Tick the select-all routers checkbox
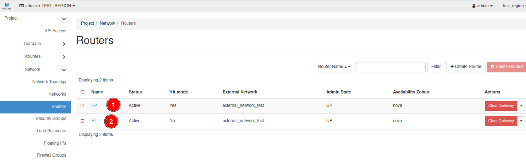Screen dimensions: 526x160 pyautogui.click(x=82, y=92)
